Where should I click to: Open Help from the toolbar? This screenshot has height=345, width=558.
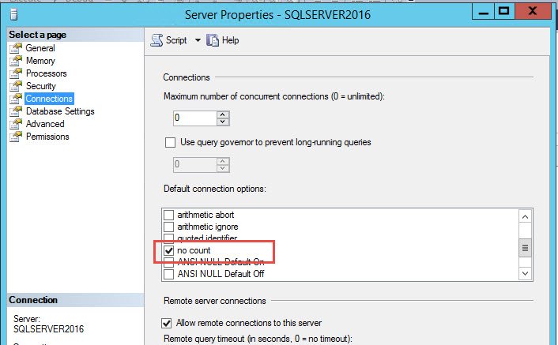click(223, 40)
